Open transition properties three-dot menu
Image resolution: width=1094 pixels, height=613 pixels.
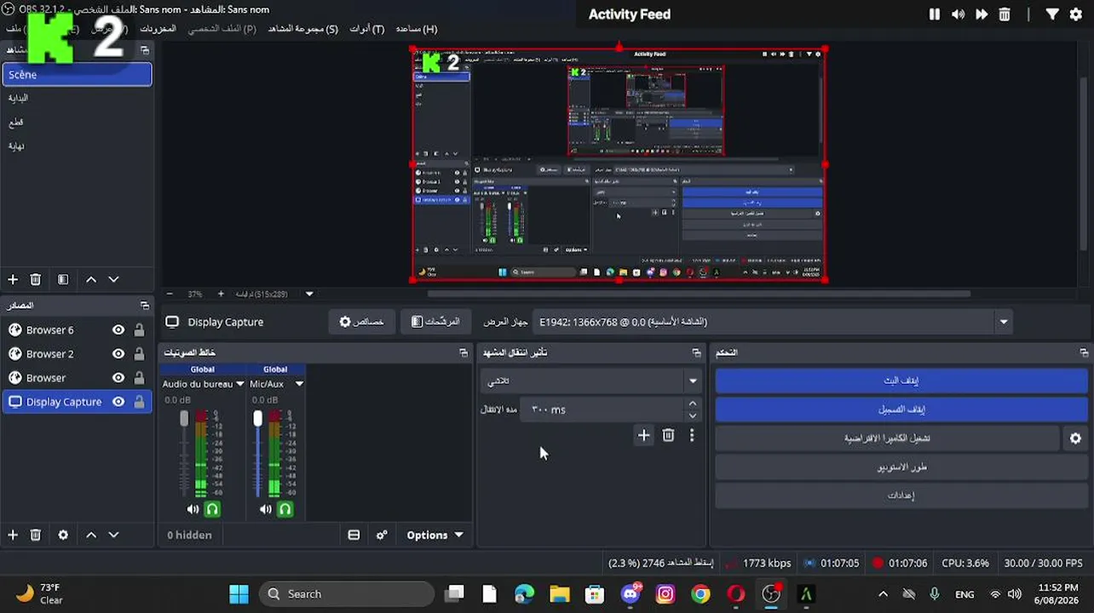tap(692, 435)
